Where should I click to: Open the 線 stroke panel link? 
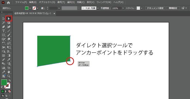point(43,8)
